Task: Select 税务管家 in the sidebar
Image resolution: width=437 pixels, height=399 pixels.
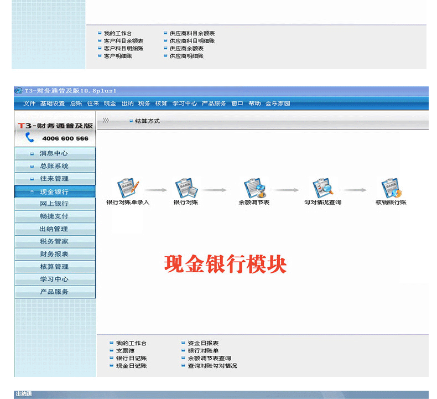Action: 55,241
